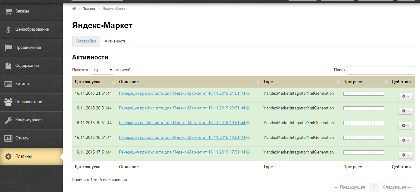This screenshot has width=420, height=192.
Task: Sort by Type column arrows
Action: (338, 82)
